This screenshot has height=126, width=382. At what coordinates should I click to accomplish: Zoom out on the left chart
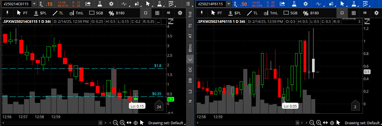(x=115, y=123)
